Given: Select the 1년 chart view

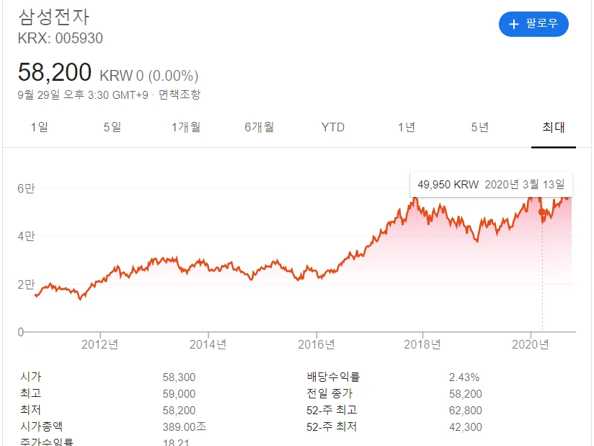Looking at the screenshot, I should [x=406, y=126].
